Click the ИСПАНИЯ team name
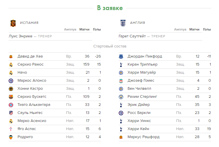 click(29, 23)
